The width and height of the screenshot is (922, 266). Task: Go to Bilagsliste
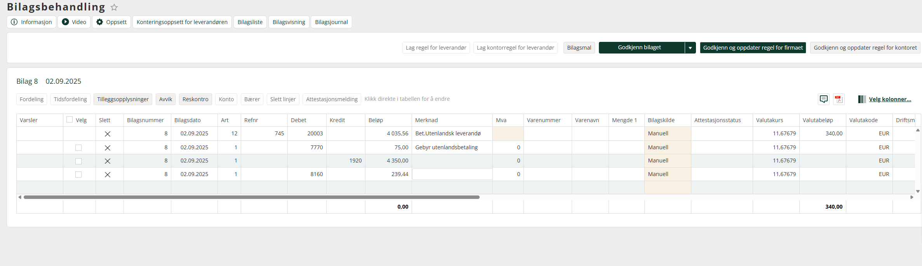(x=250, y=22)
